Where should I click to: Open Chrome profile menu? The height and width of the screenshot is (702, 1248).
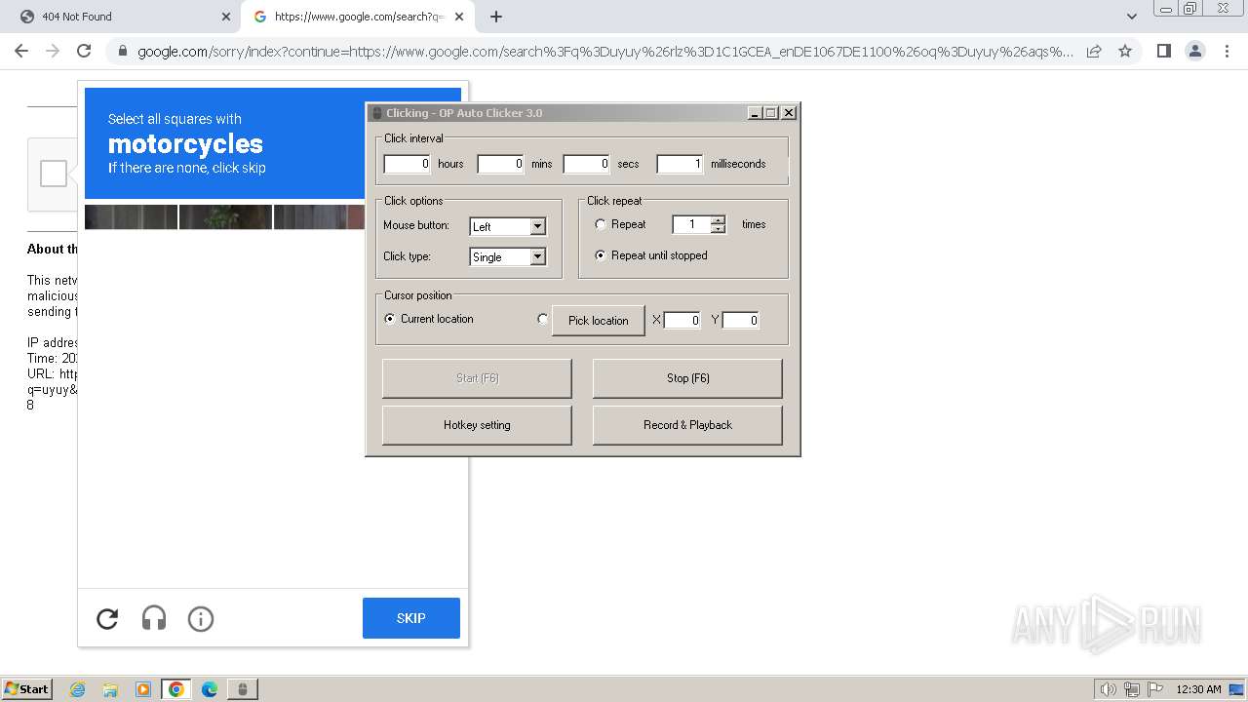tap(1194, 51)
